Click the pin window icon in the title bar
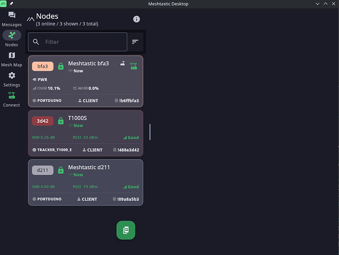This screenshot has width=339, height=255. tap(11, 4)
